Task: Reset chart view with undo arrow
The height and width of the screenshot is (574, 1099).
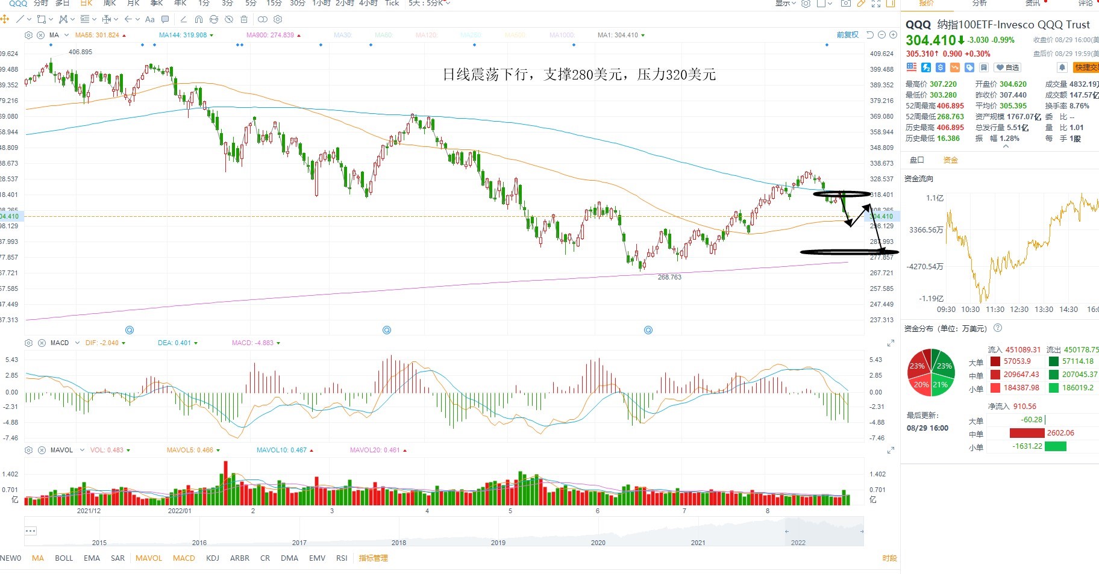Action: (x=870, y=35)
